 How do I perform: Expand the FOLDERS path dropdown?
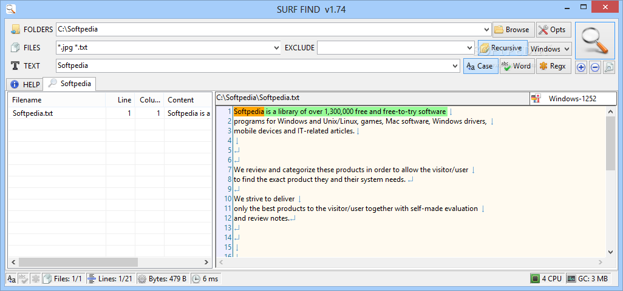(488, 29)
